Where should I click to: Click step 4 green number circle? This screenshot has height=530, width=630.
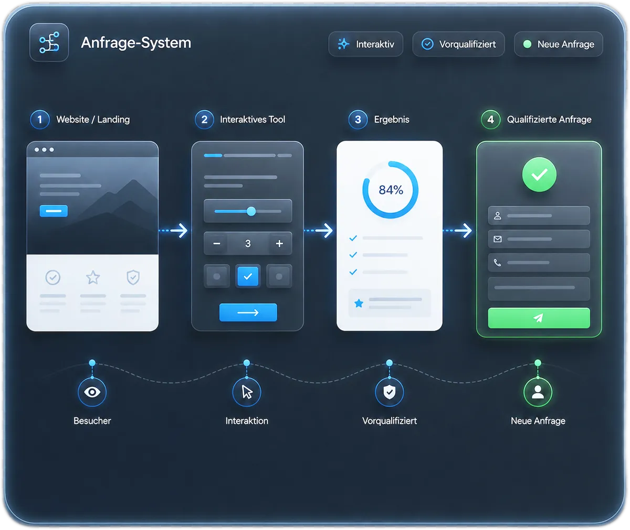click(x=490, y=120)
